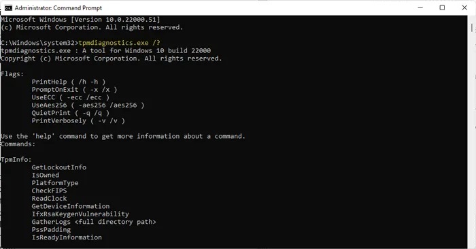Image resolution: width=476 pixels, height=249 pixels.
Task: Click 'GatherLogs <full directory path>' command
Action: (x=94, y=222)
